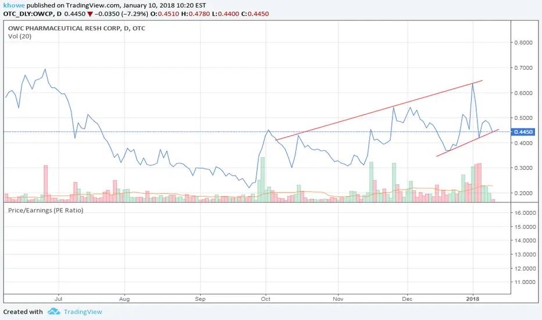Click the -0.0350 (-7.29%) change text

(122, 14)
